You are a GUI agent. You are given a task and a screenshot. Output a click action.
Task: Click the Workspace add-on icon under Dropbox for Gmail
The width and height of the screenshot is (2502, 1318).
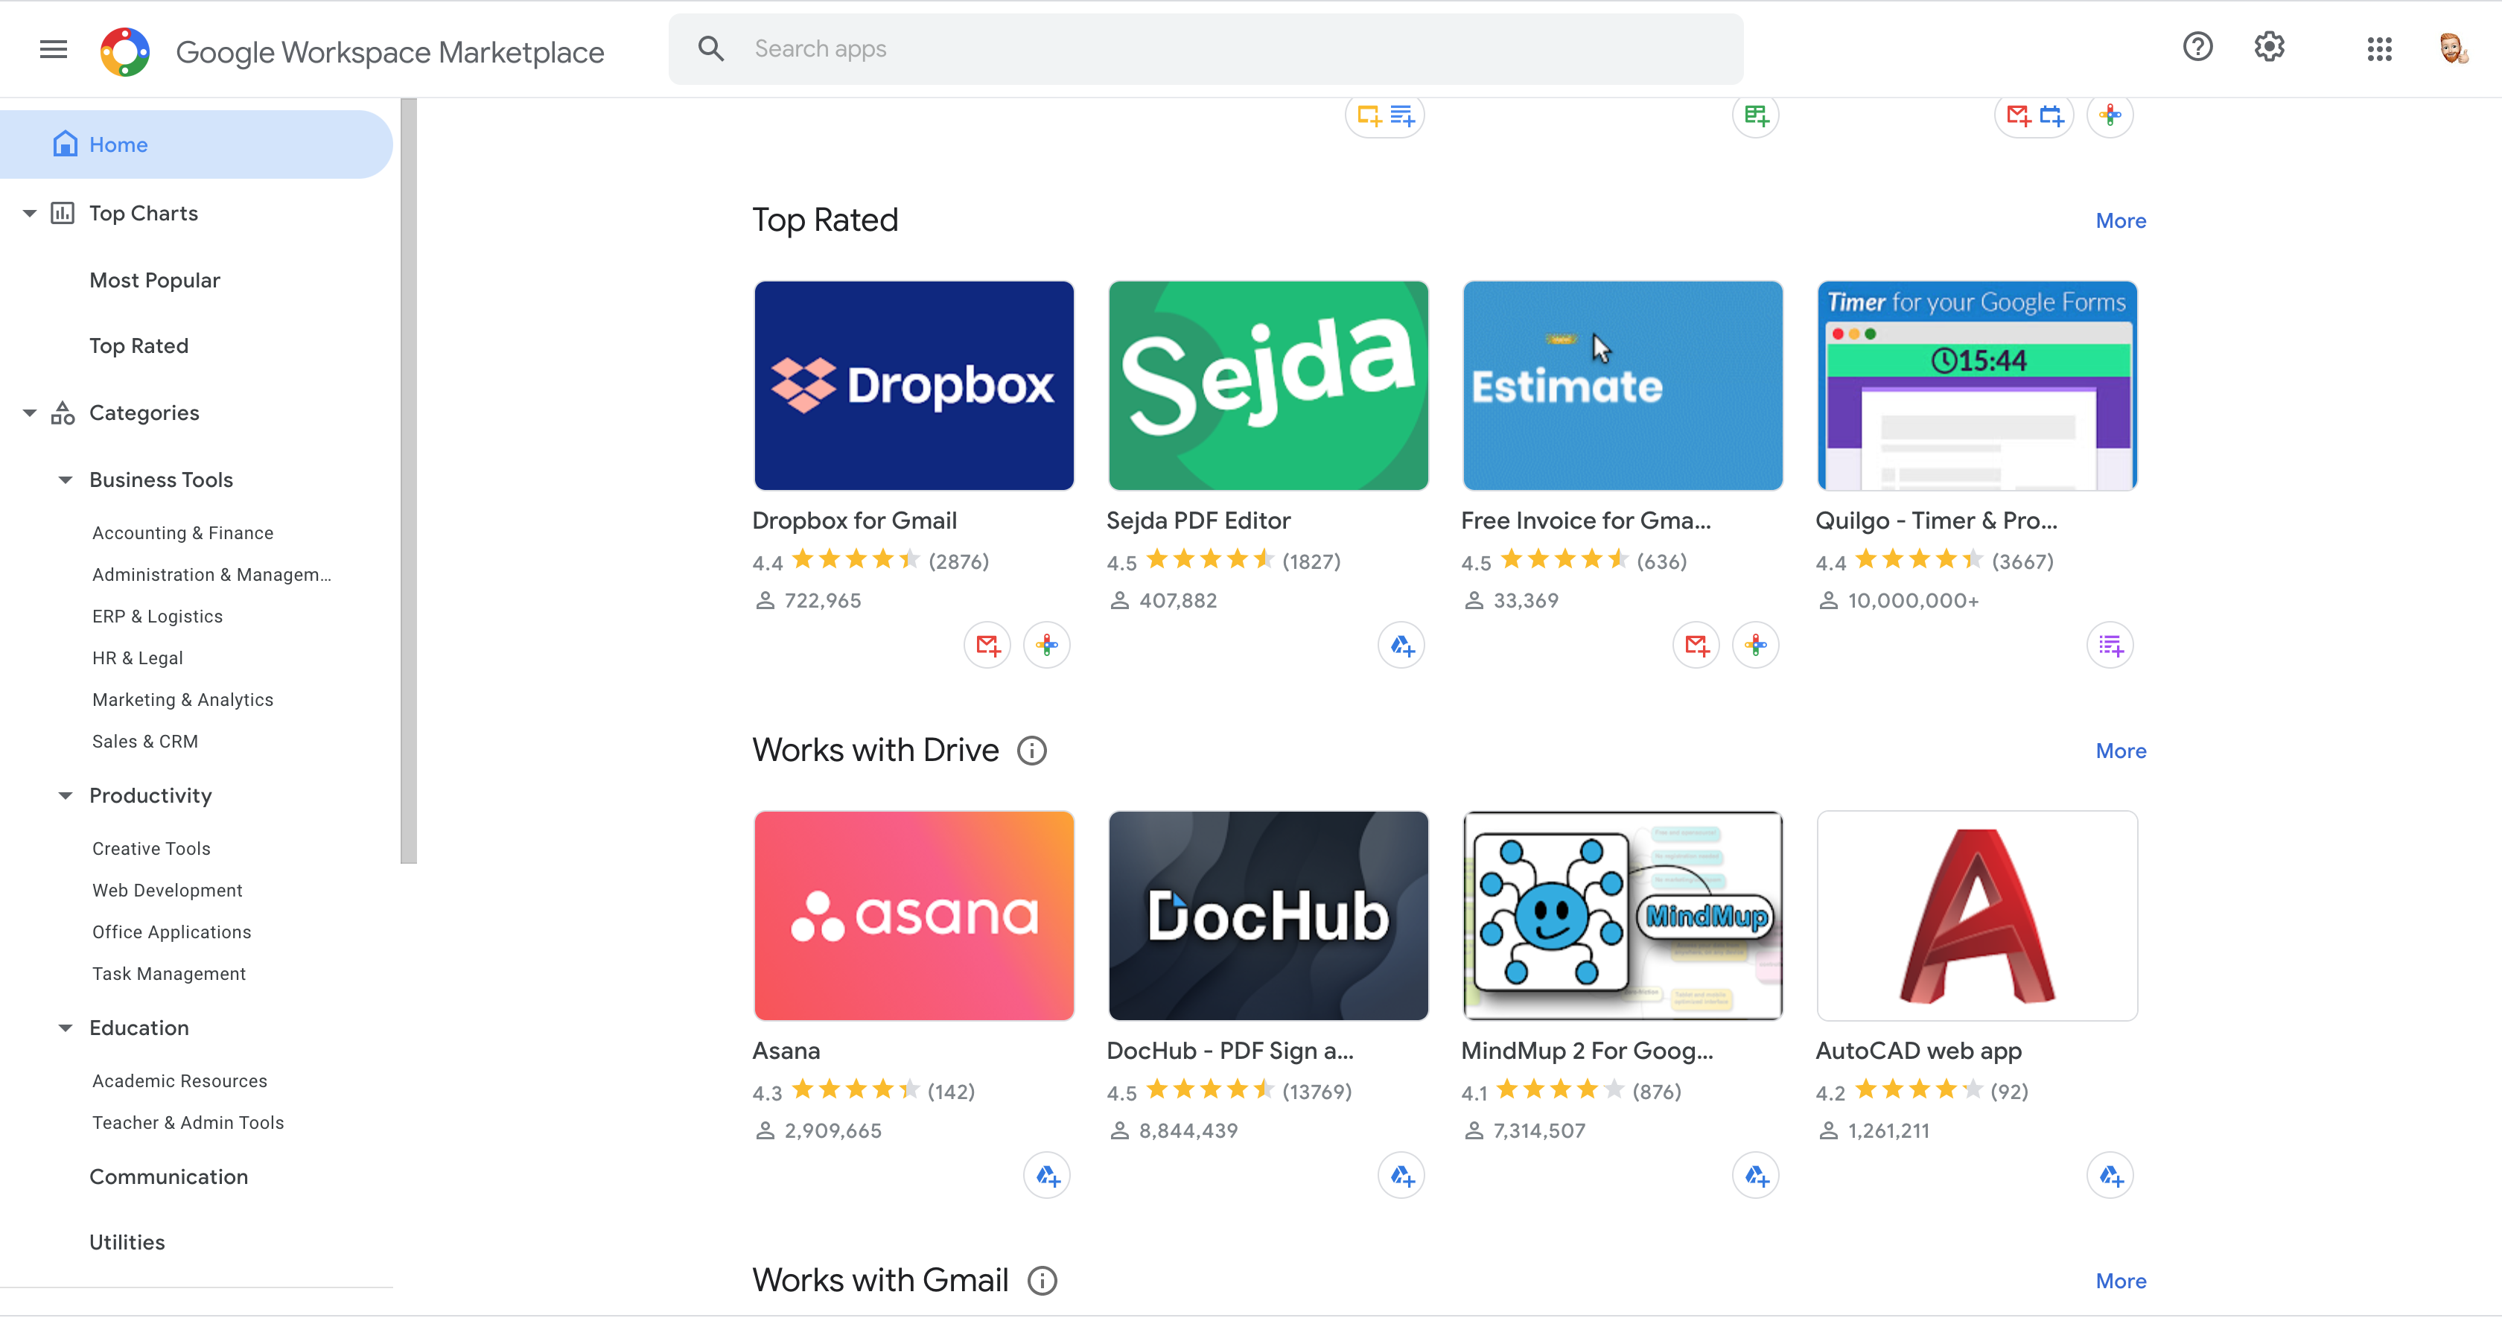pos(1047,645)
